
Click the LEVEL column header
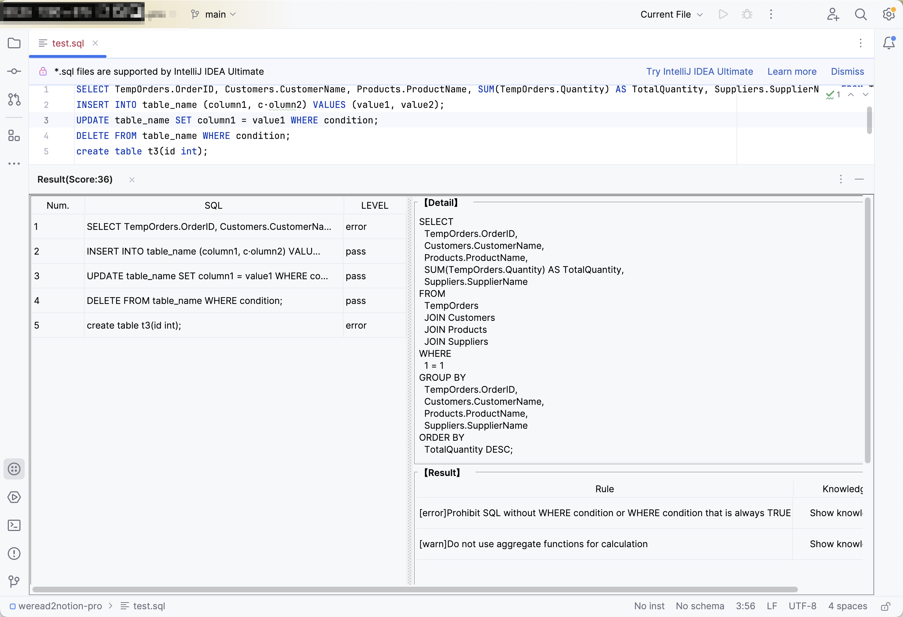pyautogui.click(x=375, y=206)
